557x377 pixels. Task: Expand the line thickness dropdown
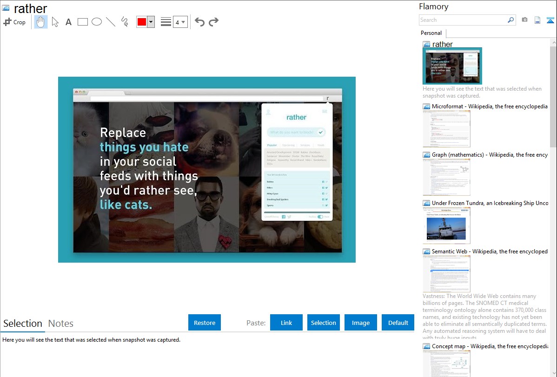click(180, 22)
